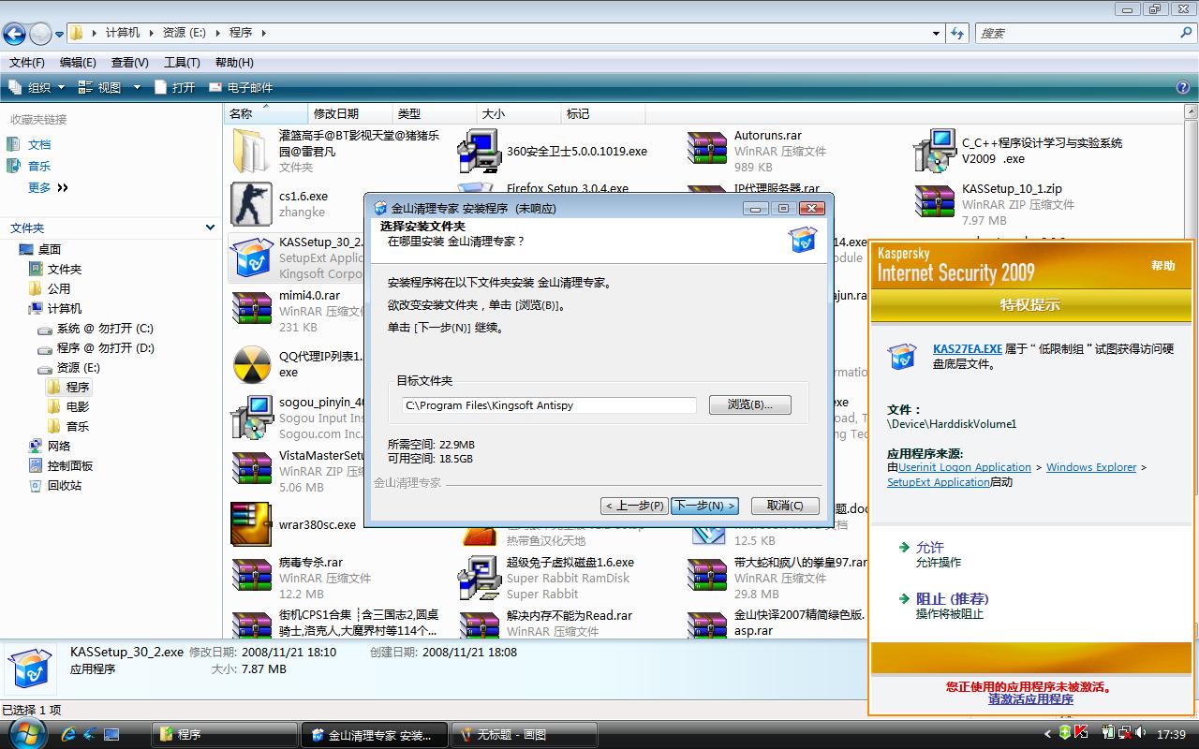Open the volume speaker tray icon
The width and height of the screenshot is (1199, 749).
1139,733
